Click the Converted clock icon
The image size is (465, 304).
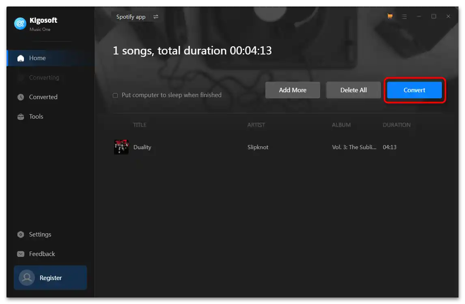(20, 97)
